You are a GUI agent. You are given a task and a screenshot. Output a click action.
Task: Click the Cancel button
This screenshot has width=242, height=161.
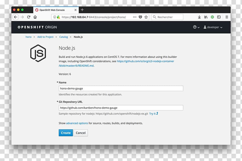[x=80, y=133]
